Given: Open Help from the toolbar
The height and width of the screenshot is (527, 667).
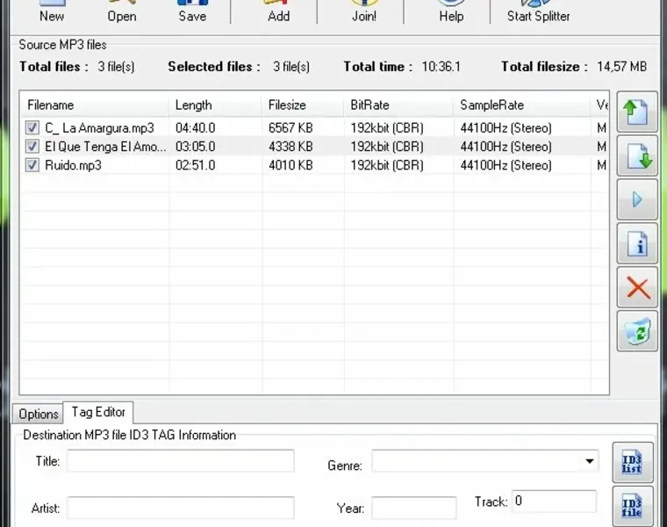Looking at the screenshot, I should (451, 12).
